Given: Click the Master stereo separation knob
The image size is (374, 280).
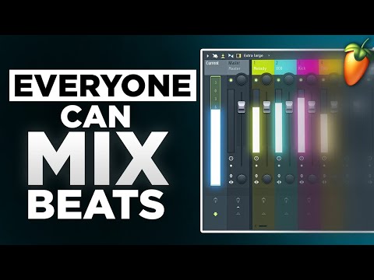Looking at the screenshot, I should coord(242,178).
